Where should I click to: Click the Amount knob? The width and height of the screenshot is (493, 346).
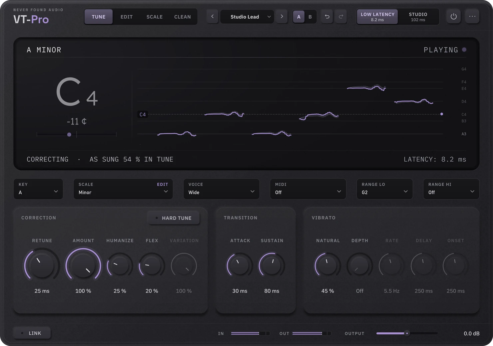tap(83, 265)
